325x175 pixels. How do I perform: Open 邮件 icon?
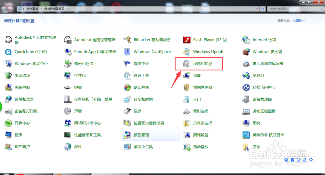click(x=68, y=147)
